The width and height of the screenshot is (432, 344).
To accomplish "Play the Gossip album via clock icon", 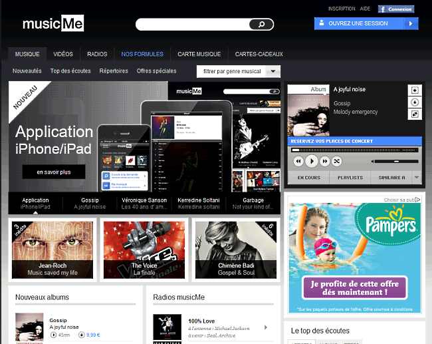I will [53, 335].
